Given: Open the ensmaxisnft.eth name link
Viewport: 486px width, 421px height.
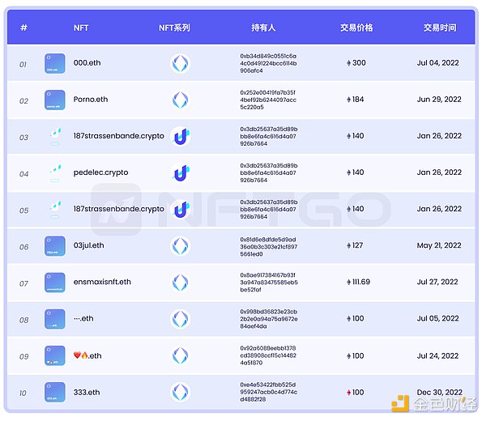Looking at the screenshot, I should click(x=102, y=283).
